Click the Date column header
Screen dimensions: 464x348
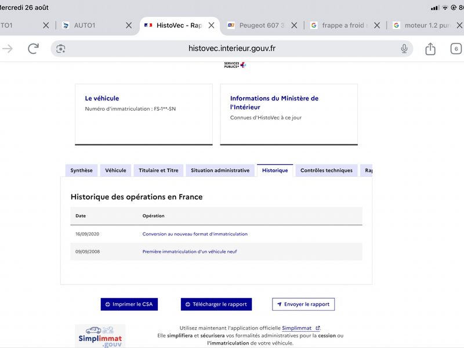[81, 216]
